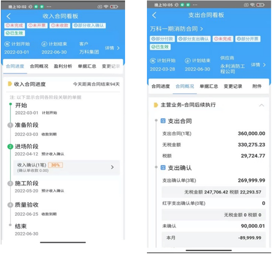Click the yellow flag icon beside 收入合同进度
Viewport: 272px width, 255px height.
(10, 84)
